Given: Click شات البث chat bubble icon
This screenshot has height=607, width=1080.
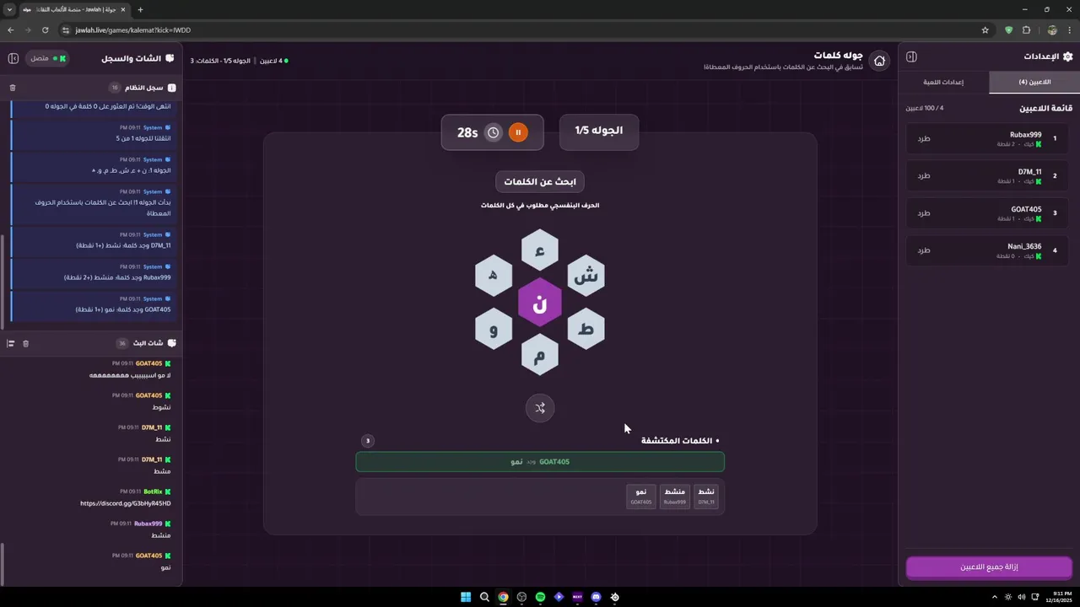Looking at the screenshot, I should pos(172,343).
